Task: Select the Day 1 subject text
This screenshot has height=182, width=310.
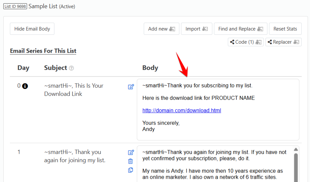Action: 75,156
